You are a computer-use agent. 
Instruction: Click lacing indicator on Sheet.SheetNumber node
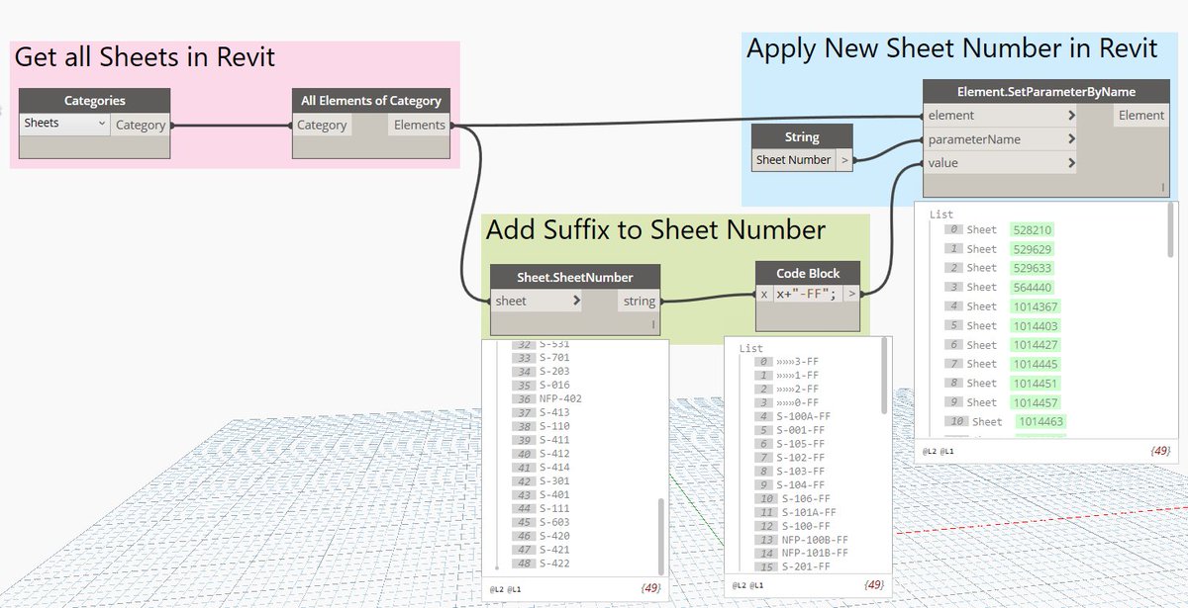653,323
